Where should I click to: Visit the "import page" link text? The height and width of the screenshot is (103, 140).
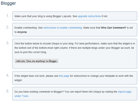[124, 92]
